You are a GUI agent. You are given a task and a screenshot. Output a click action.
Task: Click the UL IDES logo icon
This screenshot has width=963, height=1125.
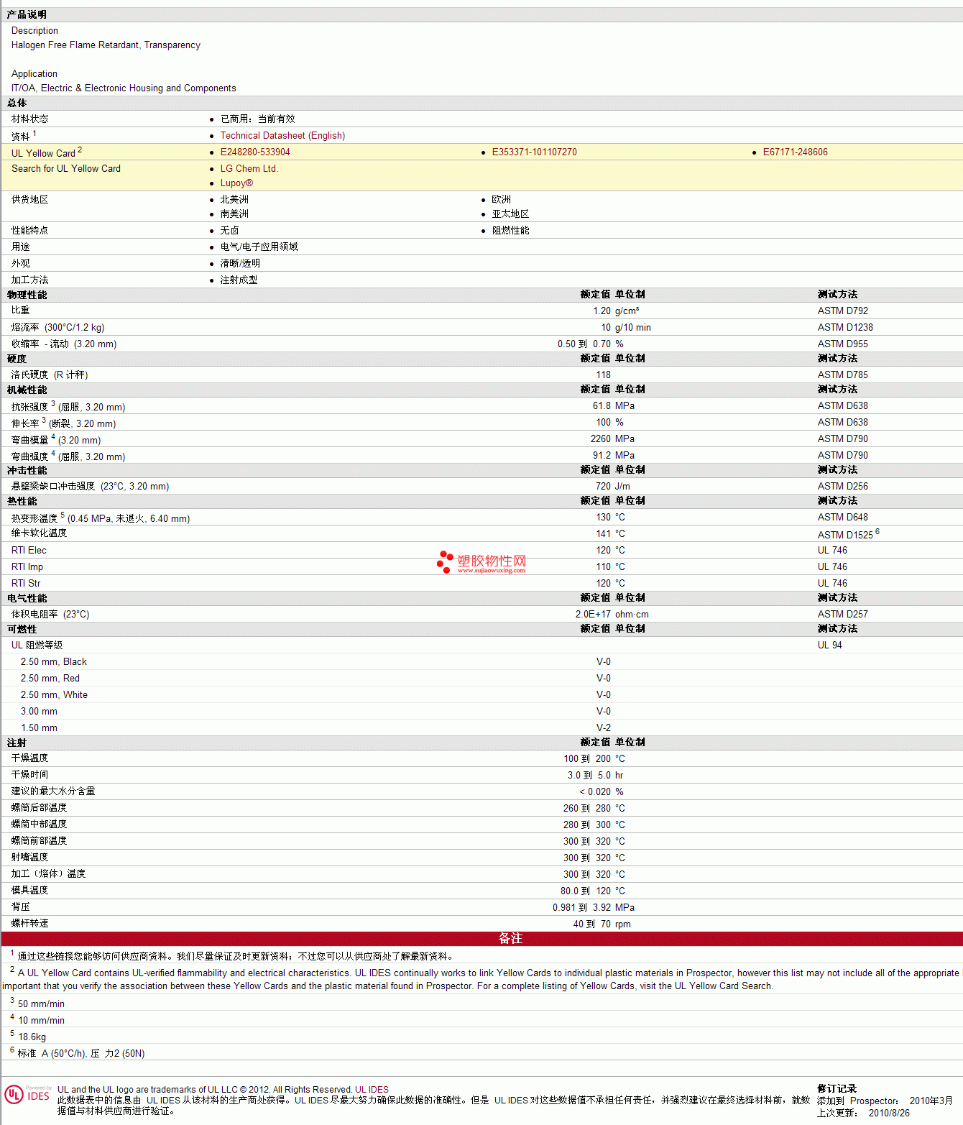pos(27,1095)
